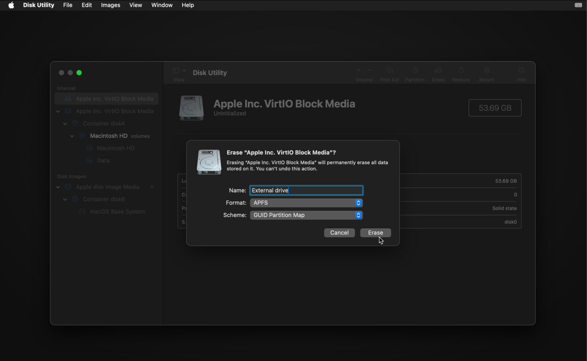Click inside the Name text field
The height and width of the screenshot is (361, 587).
306,190
